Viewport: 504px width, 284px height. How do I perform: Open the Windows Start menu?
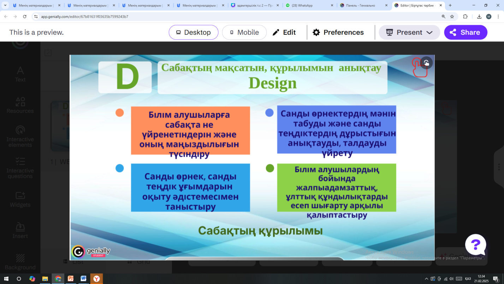[6, 279]
